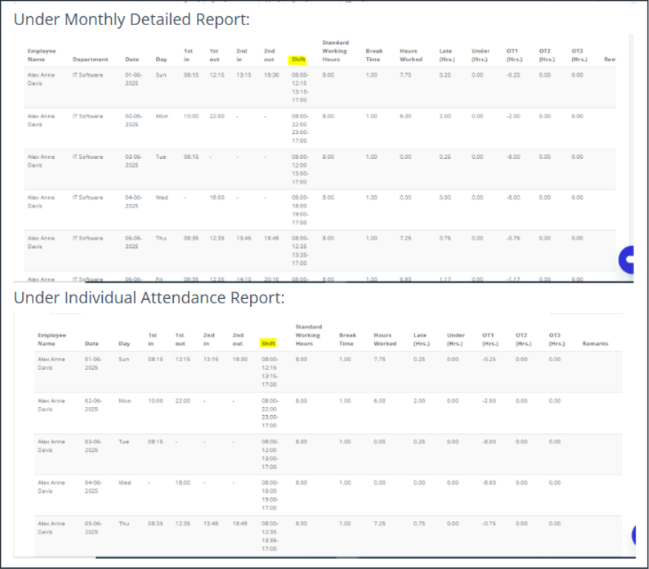
Task: Click highlighted Shift header in Individual Attendance Report
Action: [267, 343]
